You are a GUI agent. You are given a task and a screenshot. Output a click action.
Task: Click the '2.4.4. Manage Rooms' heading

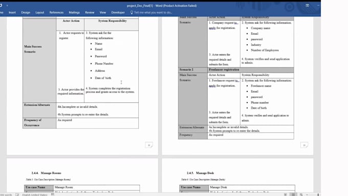tap(46, 173)
